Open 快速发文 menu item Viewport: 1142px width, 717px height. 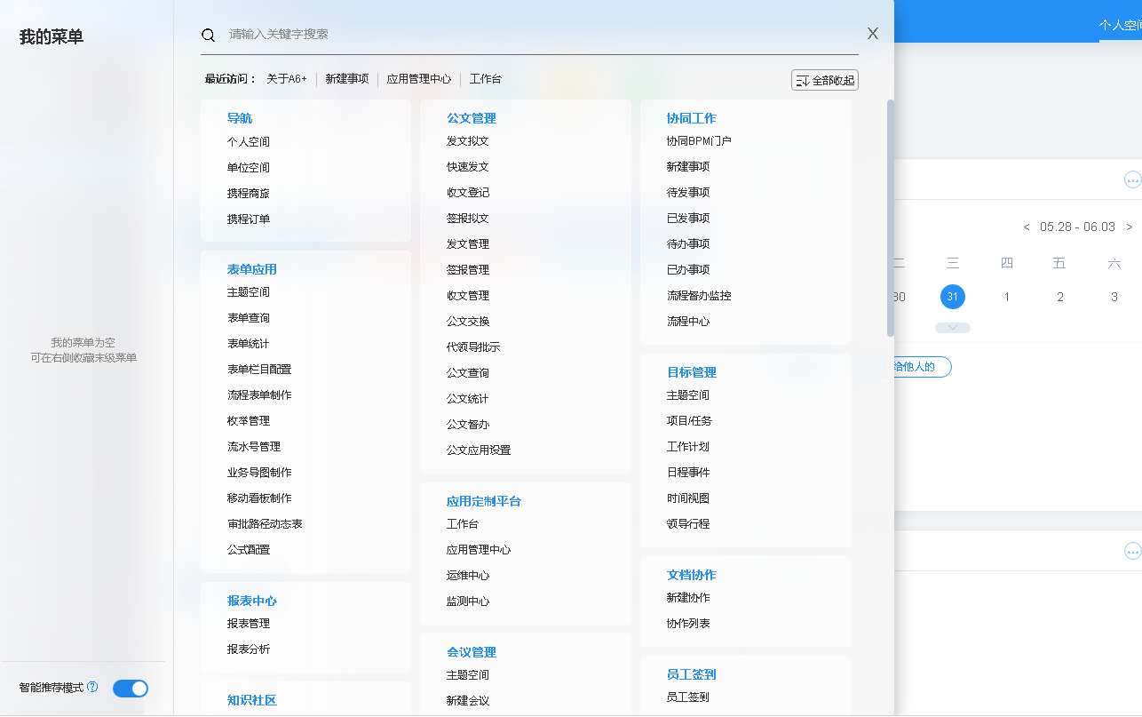[468, 167]
